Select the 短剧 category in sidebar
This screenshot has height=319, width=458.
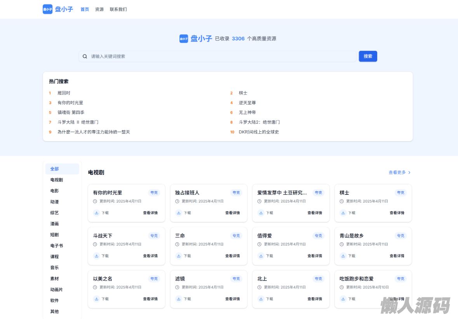62,235
